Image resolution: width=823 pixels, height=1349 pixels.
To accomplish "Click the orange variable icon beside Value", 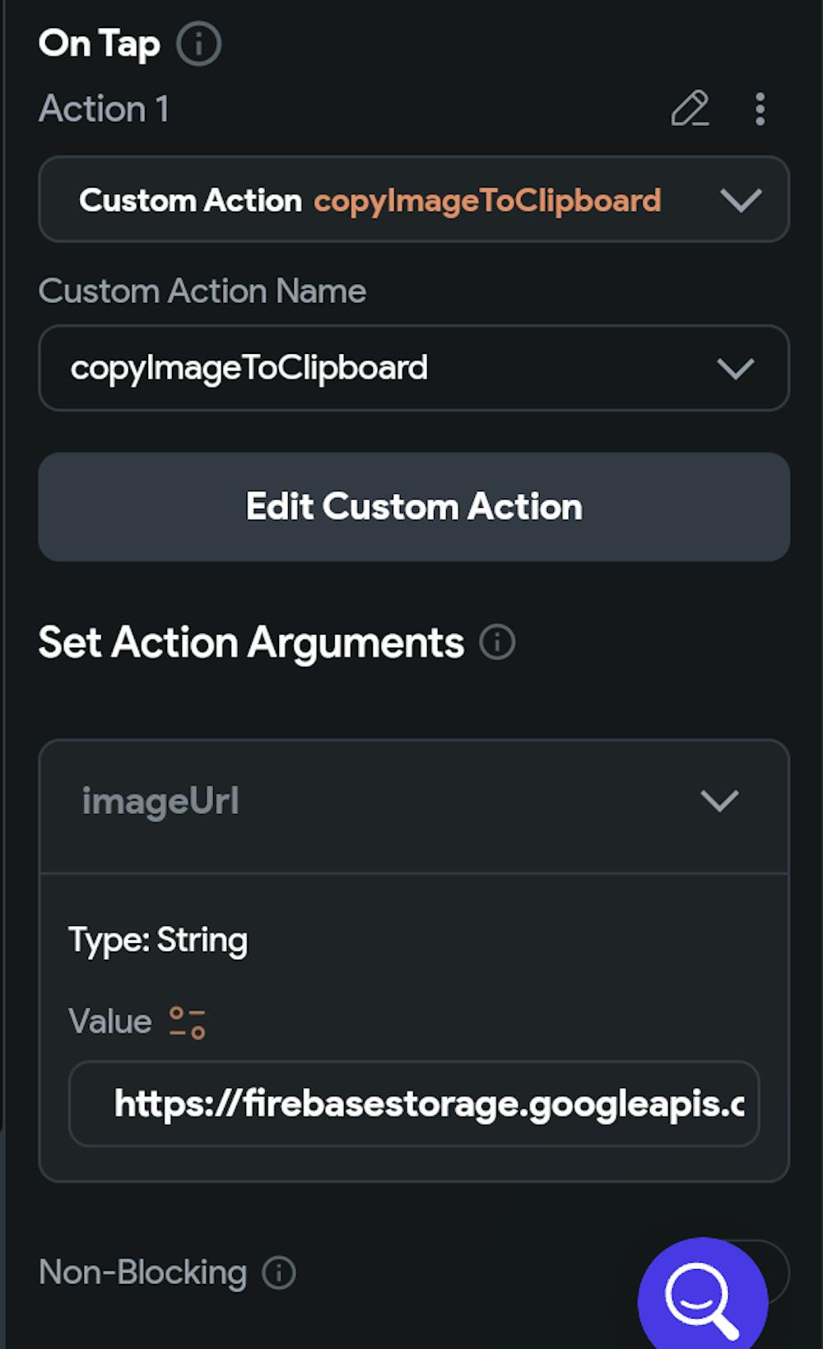I will point(187,1022).
